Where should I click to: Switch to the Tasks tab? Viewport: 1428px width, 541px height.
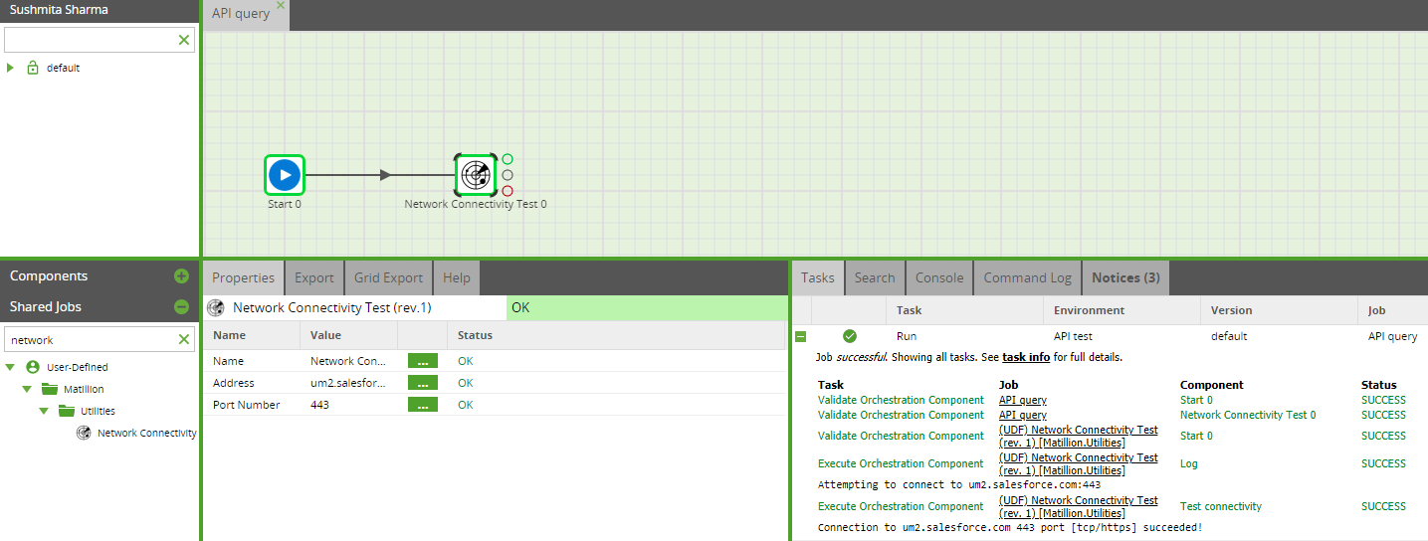818,278
